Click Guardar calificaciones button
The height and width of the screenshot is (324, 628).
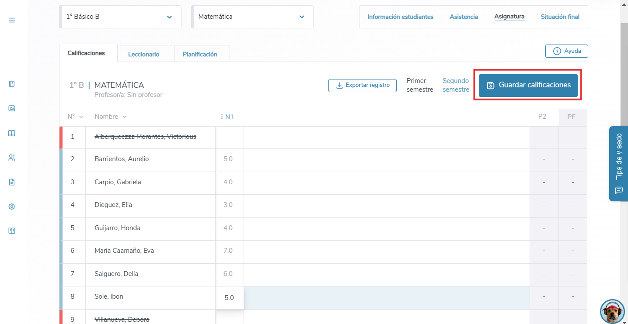(528, 85)
